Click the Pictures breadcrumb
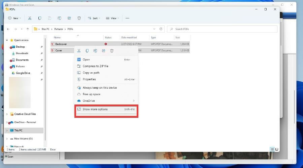 point(59,29)
